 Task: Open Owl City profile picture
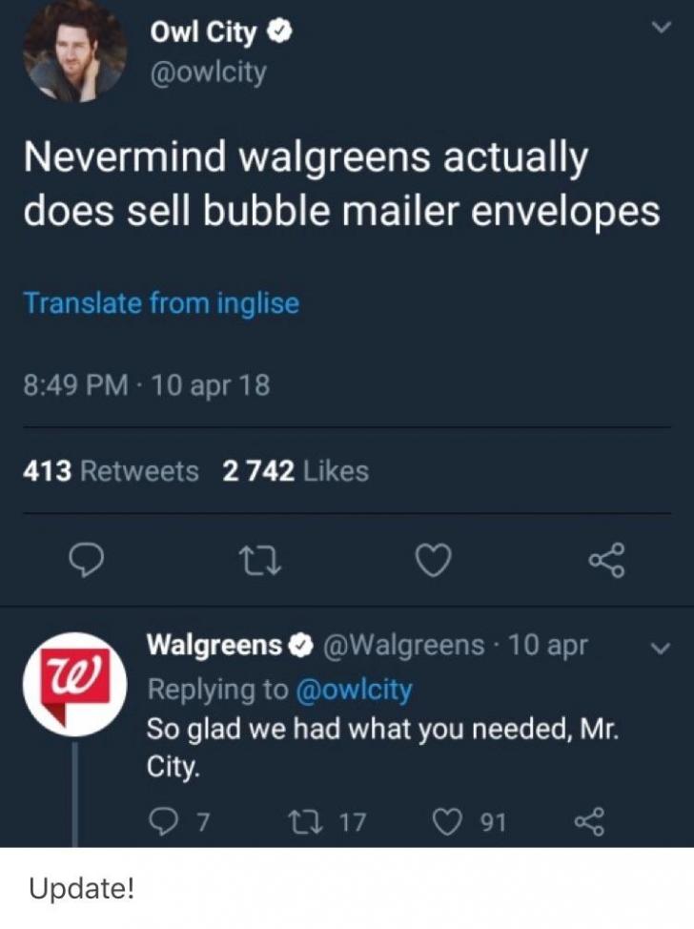point(75,51)
